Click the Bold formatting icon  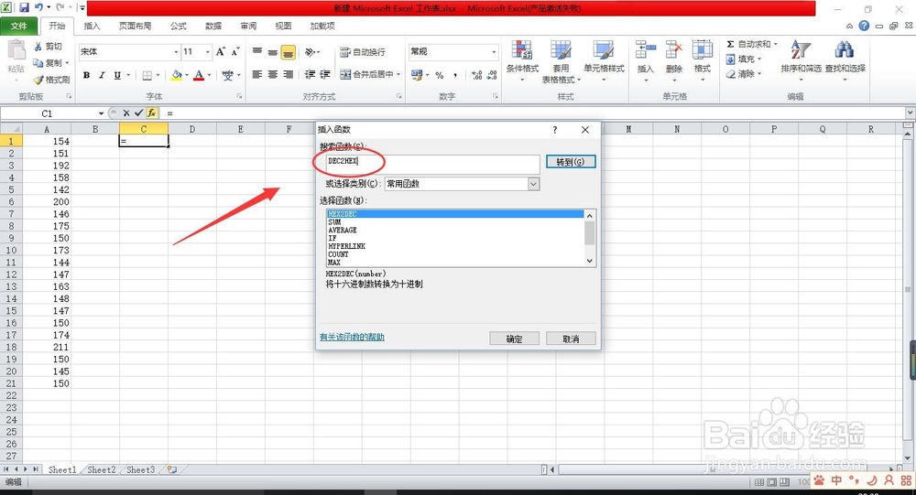86,75
